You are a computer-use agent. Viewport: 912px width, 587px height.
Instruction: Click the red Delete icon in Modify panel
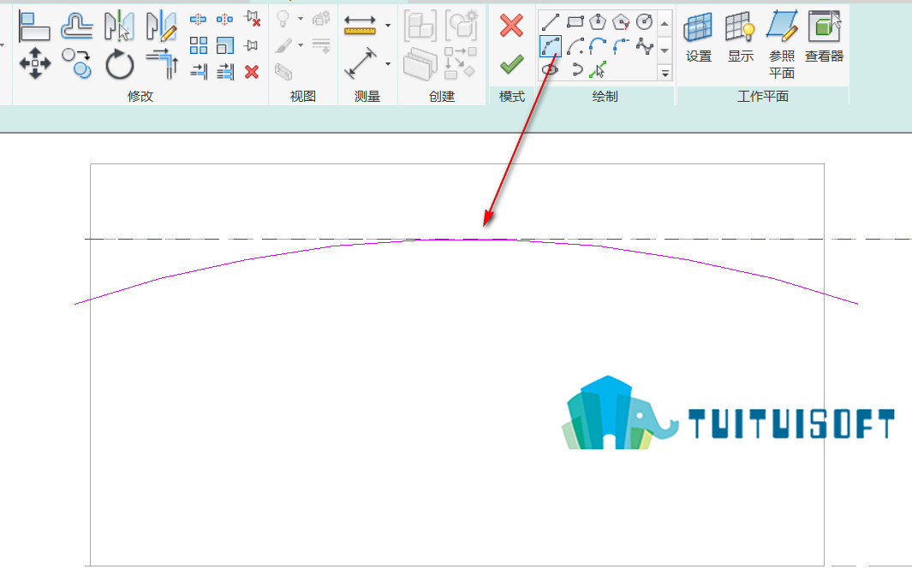point(251,72)
